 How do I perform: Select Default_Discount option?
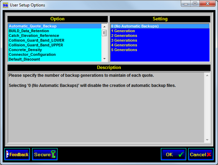(55, 59)
